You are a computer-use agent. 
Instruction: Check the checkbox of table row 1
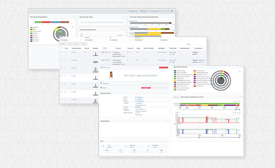(x=61, y=52)
